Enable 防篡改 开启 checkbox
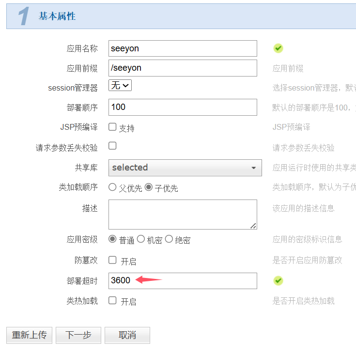The width and height of the screenshot is (356, 354). click(x=112, y=260)
